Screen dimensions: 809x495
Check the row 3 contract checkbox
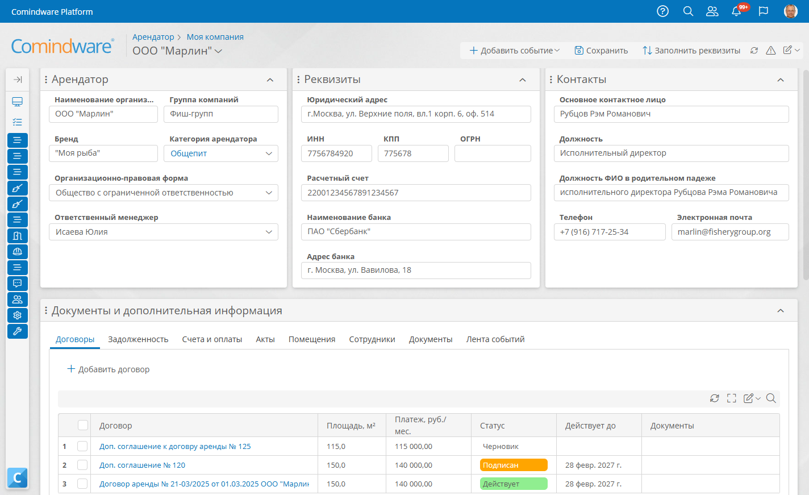pyautogui.click(x=82, y=484)
